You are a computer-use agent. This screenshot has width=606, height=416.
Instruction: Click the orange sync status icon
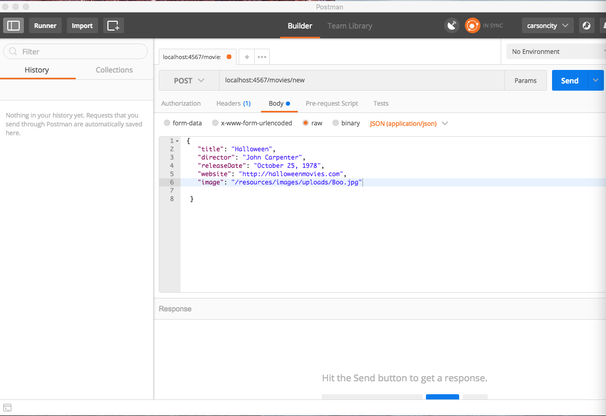point(472,25)
